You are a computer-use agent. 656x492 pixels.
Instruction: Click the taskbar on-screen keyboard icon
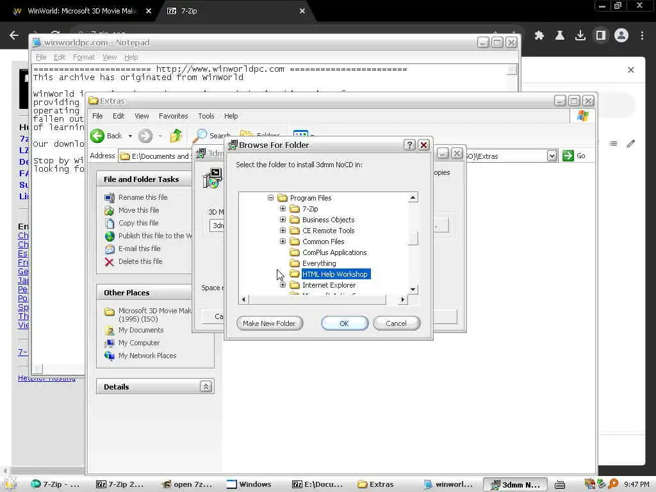click(560, 484)
